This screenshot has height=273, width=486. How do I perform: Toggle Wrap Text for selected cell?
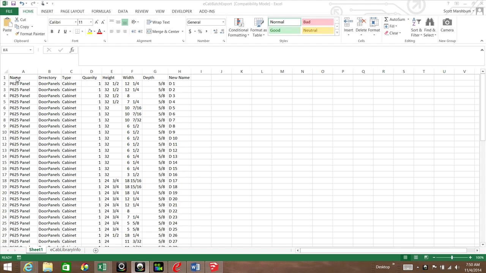pos(158,22)
